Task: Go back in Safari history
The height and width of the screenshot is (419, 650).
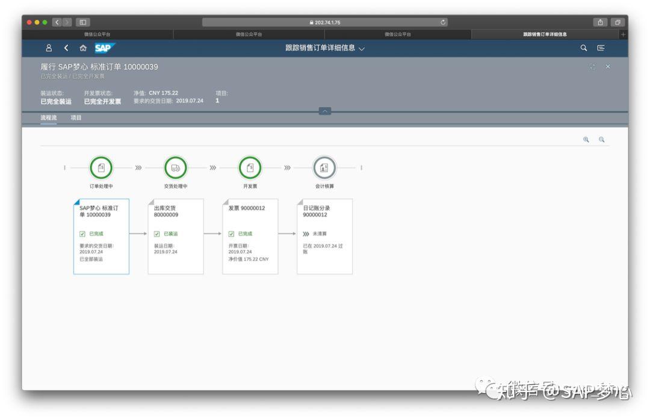Action: click(57, 22)
